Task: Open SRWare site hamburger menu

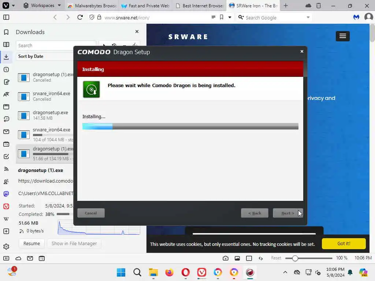Action: click(342, 36)
